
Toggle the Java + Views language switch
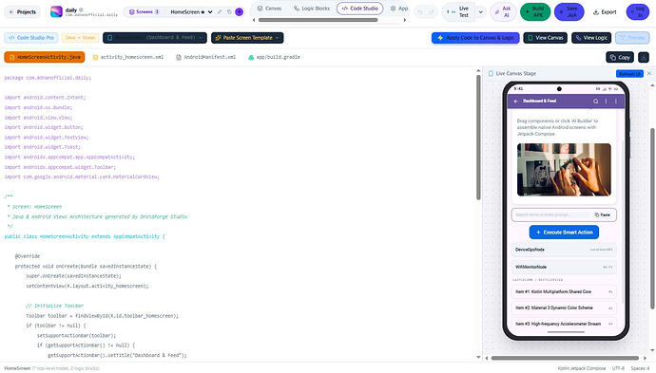coord(80,38)
